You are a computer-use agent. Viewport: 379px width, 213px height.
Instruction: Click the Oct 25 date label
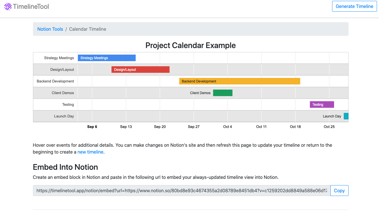pos(329,127)
